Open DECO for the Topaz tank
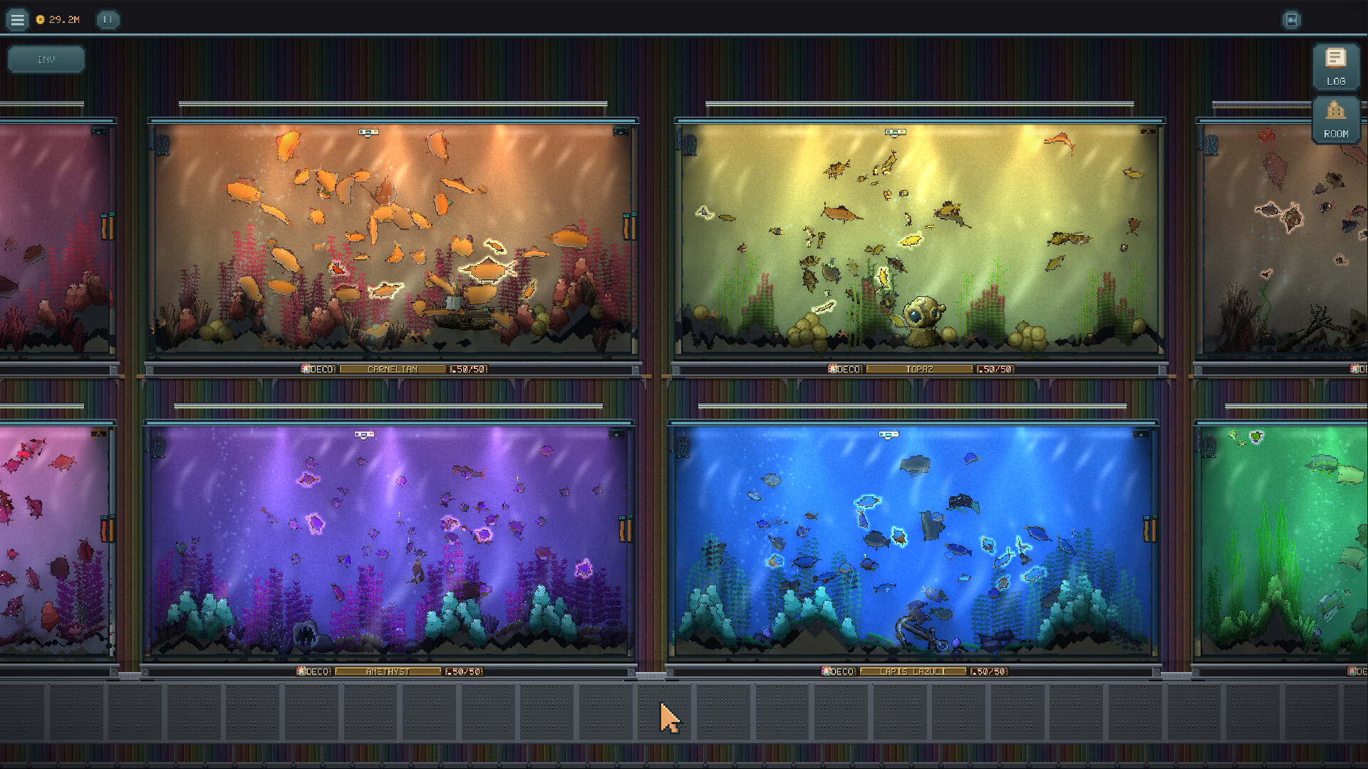 845,370
